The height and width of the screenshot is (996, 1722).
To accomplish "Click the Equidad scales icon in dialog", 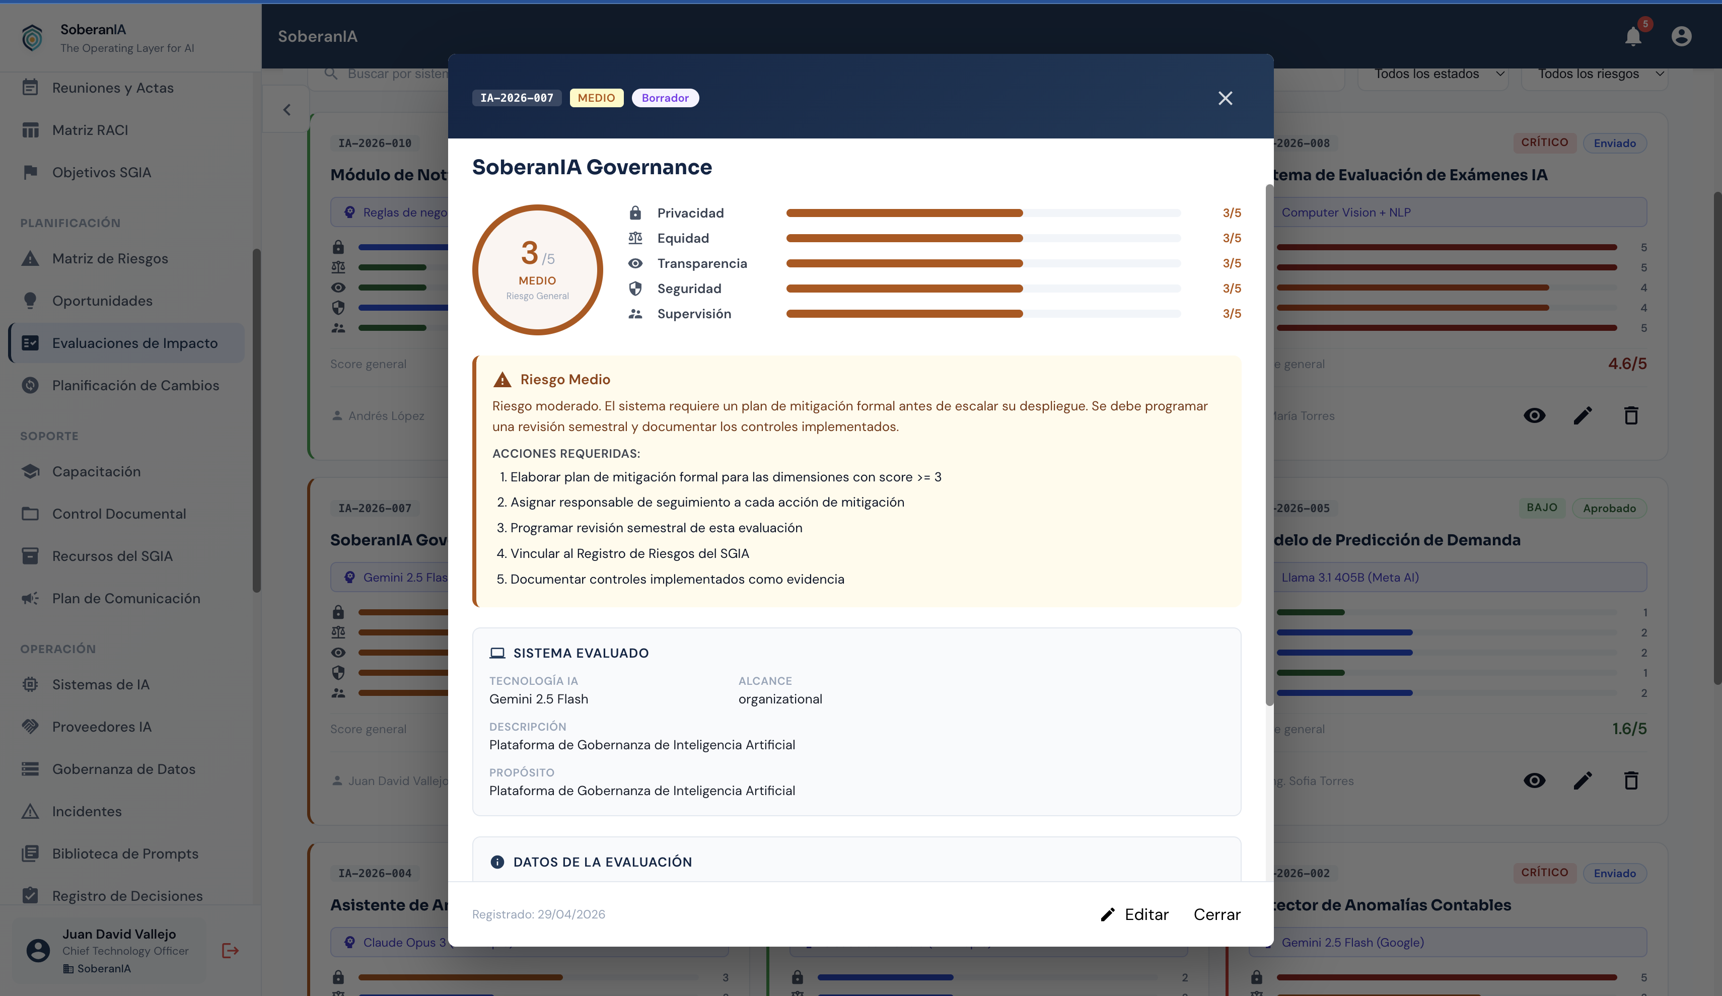I will tap(635, 238).
